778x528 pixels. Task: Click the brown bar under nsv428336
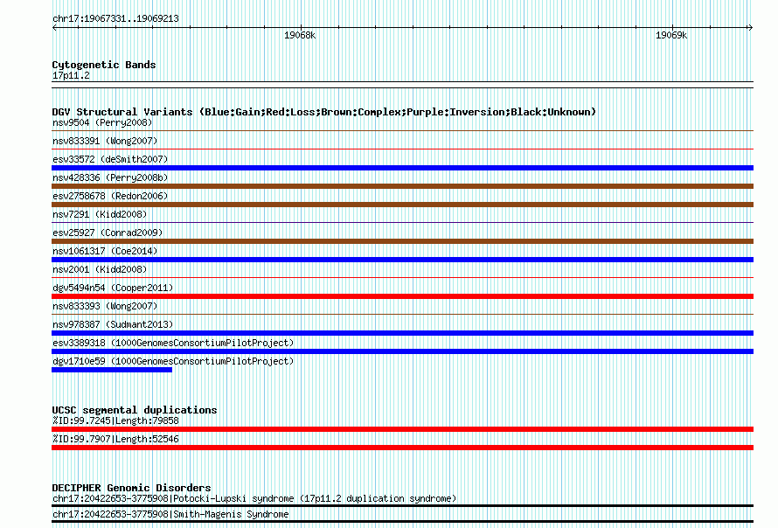pyautogui.click(x=402, y=186)
